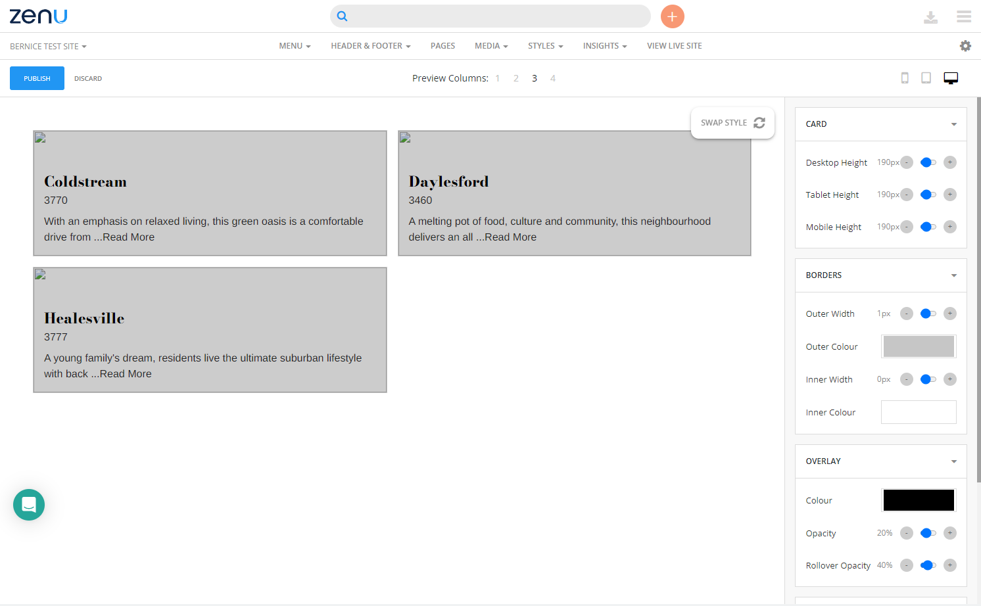Viewport: 981px width, 606px height.
Task: Go to PAGES
Action: pyautogui.click(x=443, y=46)
